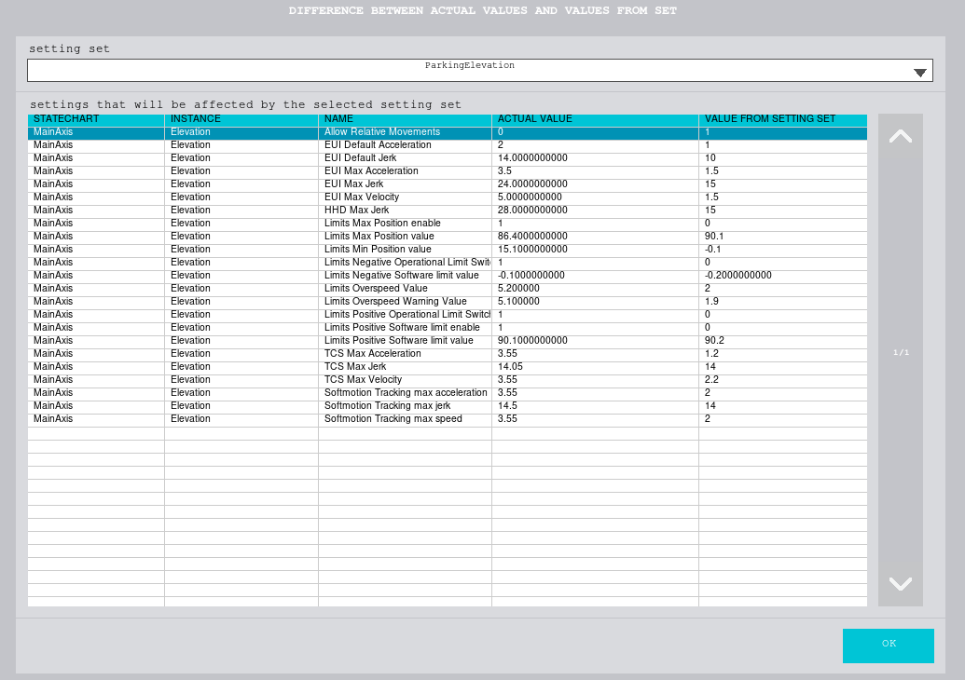Screen dimensions: 965x680
Task: Click actual value 15.1000000000
Action: pyautogui.click(x=532, y=249)
